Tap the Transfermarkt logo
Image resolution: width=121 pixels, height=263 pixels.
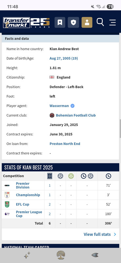[x=26, y=22]
